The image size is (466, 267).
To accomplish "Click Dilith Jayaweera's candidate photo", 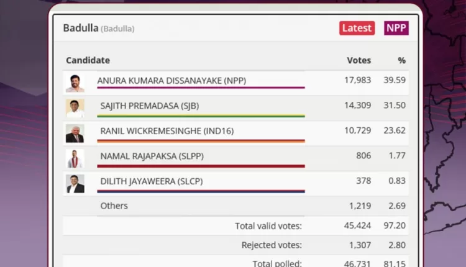I will pos(75,184).
